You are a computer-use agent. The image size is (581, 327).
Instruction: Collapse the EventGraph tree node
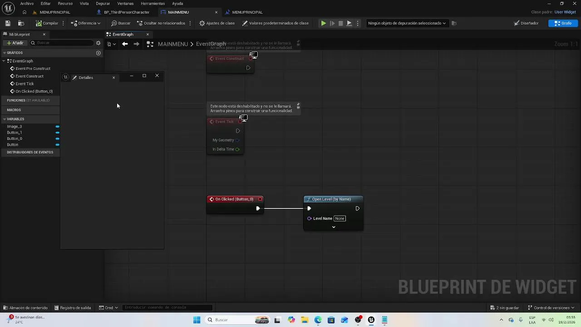point(4,61)
